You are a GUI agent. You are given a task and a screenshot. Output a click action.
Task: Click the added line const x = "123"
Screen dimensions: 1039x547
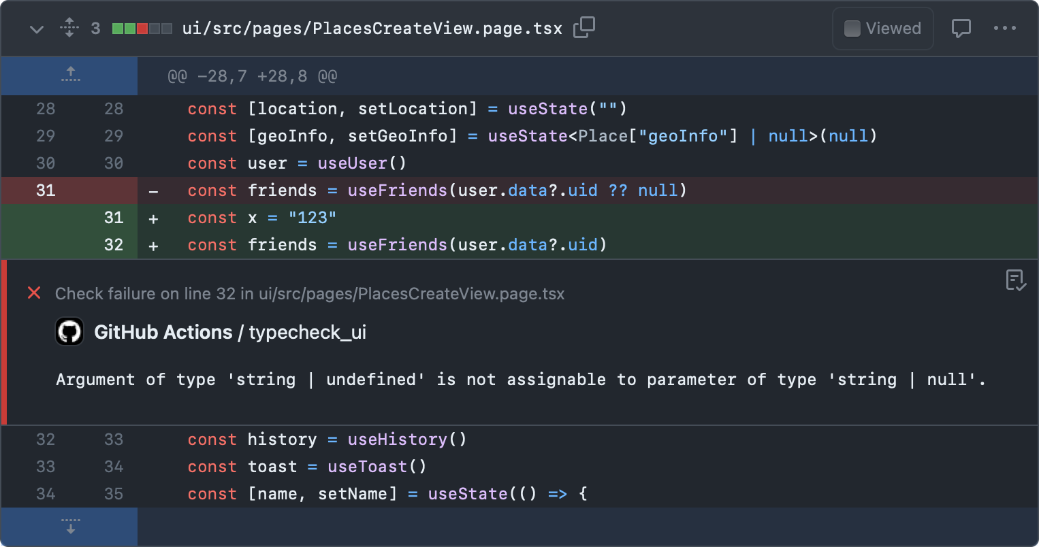click(x=262, y=218)
